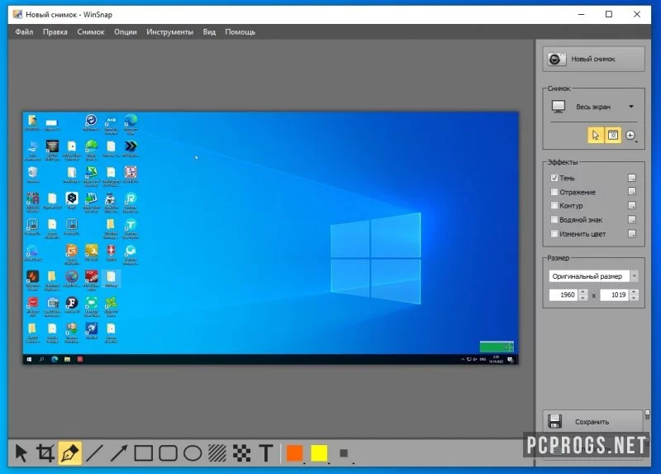661x474 pixels.
Task: Pick the orange outline color swatch
Action: coord(295,453)
